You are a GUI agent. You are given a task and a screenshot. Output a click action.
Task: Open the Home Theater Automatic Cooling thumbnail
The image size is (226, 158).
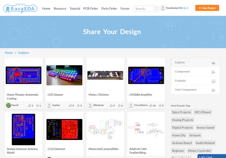pos(23,75)
